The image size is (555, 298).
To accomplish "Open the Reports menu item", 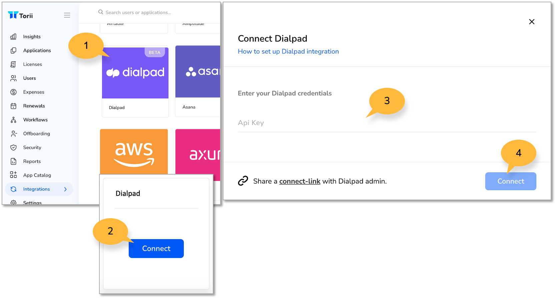I will pos(32,161).
